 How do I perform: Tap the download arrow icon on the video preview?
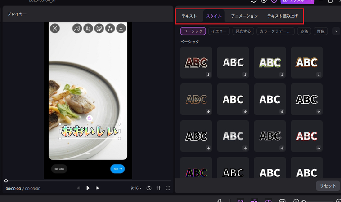tap(121, 28)
